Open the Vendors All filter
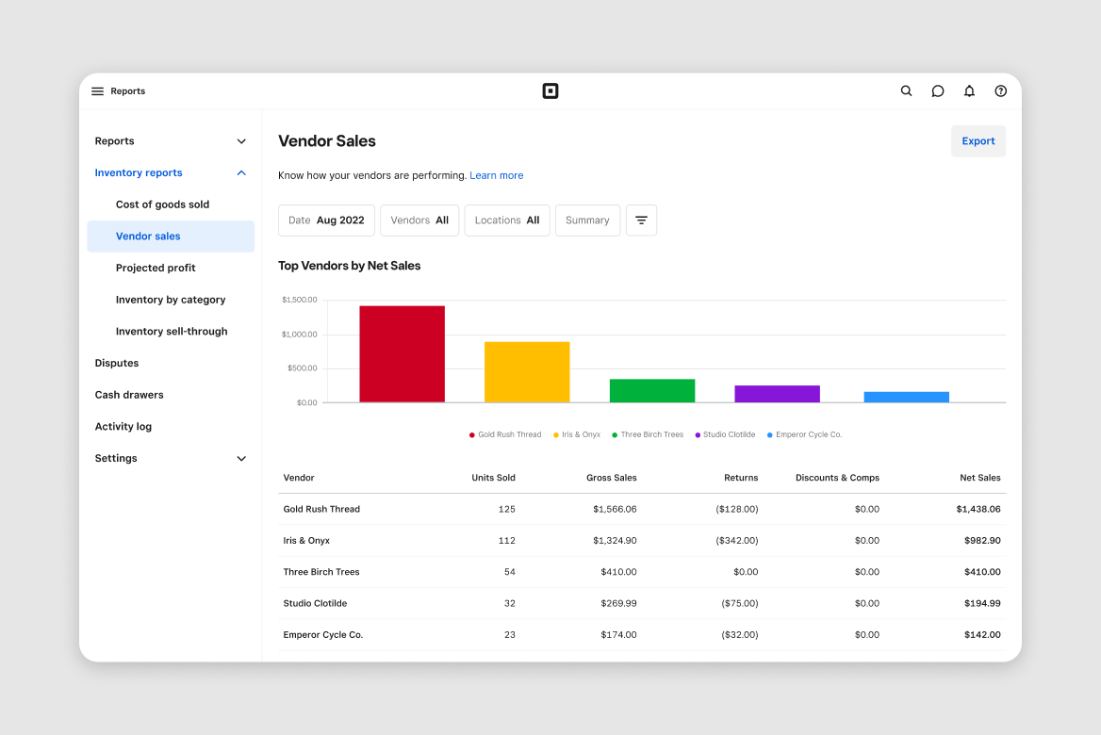The width and height of the screenshot is (1101, 735). click(x=419, y=220)
